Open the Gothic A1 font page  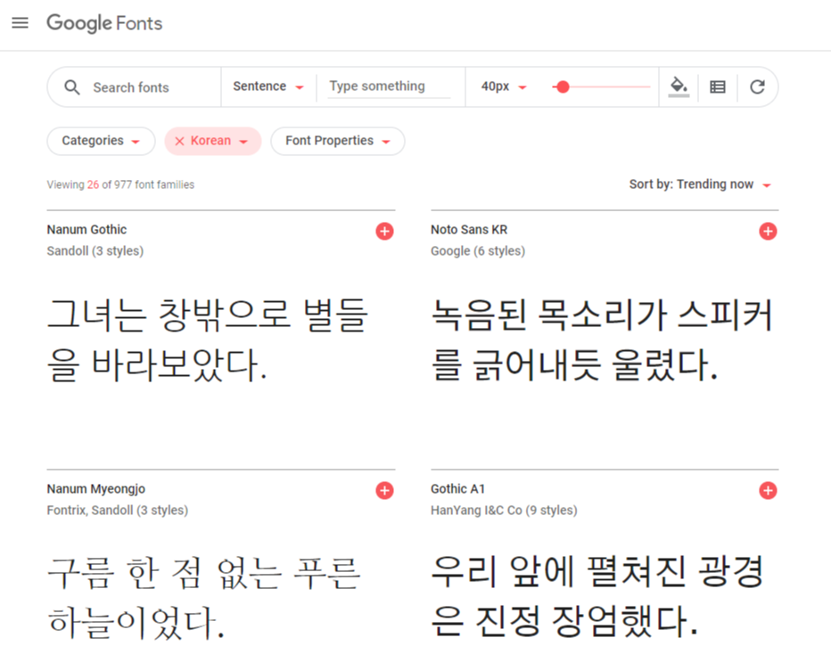(458, 489)
